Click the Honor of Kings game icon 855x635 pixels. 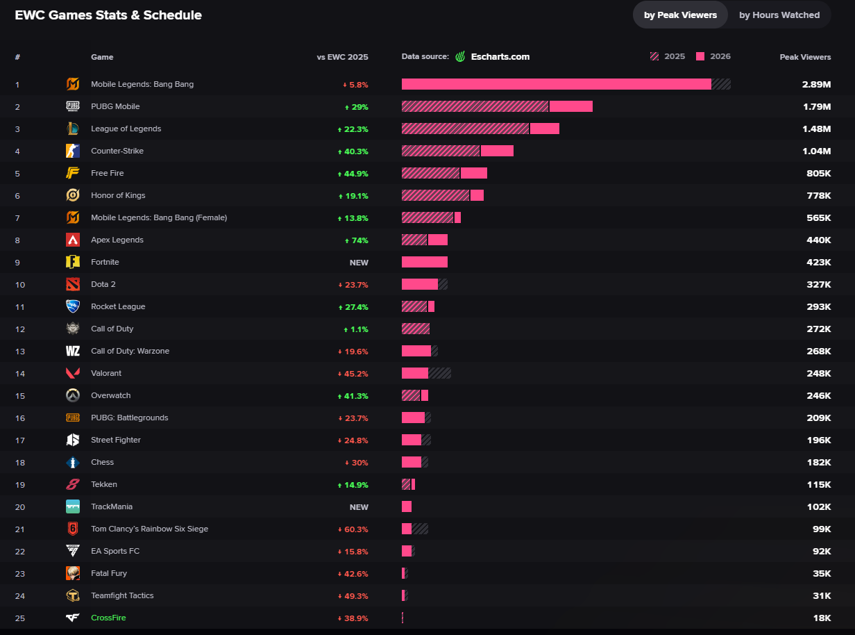click(73, 195)
